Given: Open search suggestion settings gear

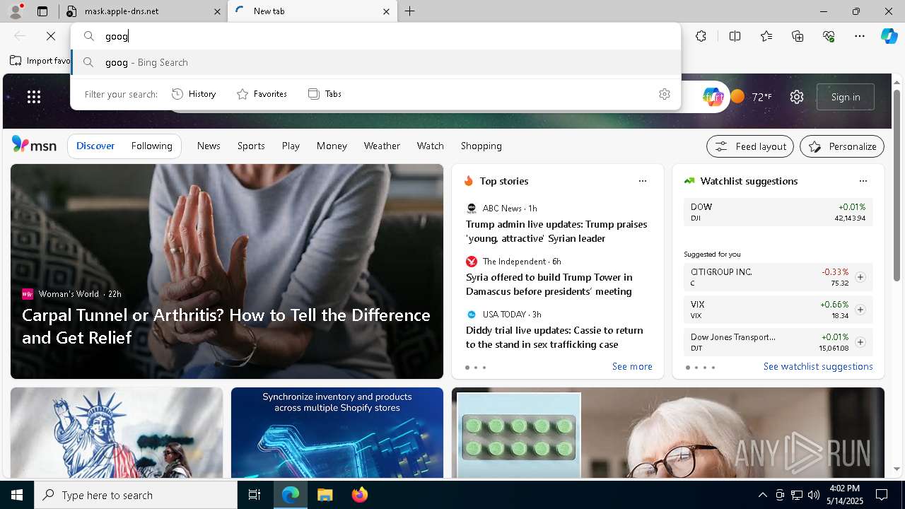Looking at the screenshot, I should click(x=664, y=94).
